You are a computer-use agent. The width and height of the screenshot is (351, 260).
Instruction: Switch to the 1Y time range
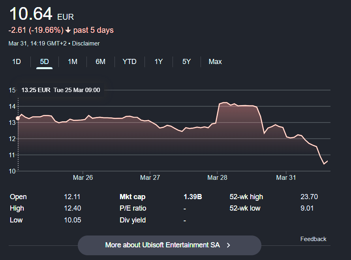coord(158,62)
